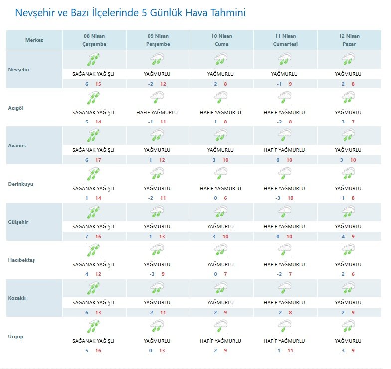Click Acıgöl 08 Nisan SAĞANAK YAĞIŞLI text
The image size is (391, 369).
coord(93,112)
